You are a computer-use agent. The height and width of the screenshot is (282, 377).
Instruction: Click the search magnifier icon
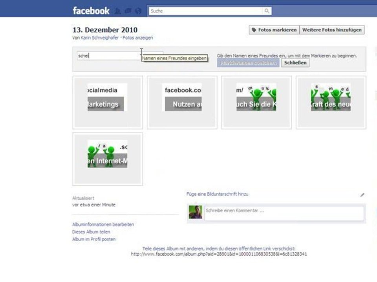click(x=267, y=11)
